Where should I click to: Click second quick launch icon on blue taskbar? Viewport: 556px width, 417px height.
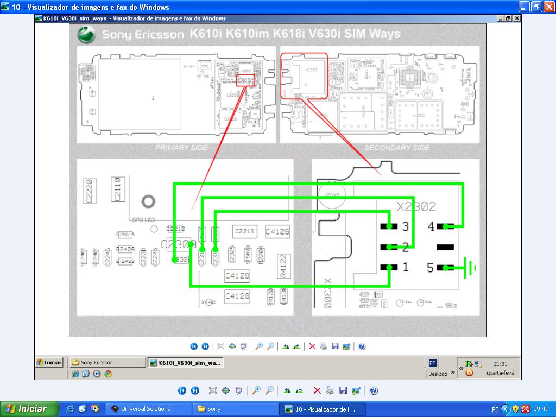click(x=83, y=408)
